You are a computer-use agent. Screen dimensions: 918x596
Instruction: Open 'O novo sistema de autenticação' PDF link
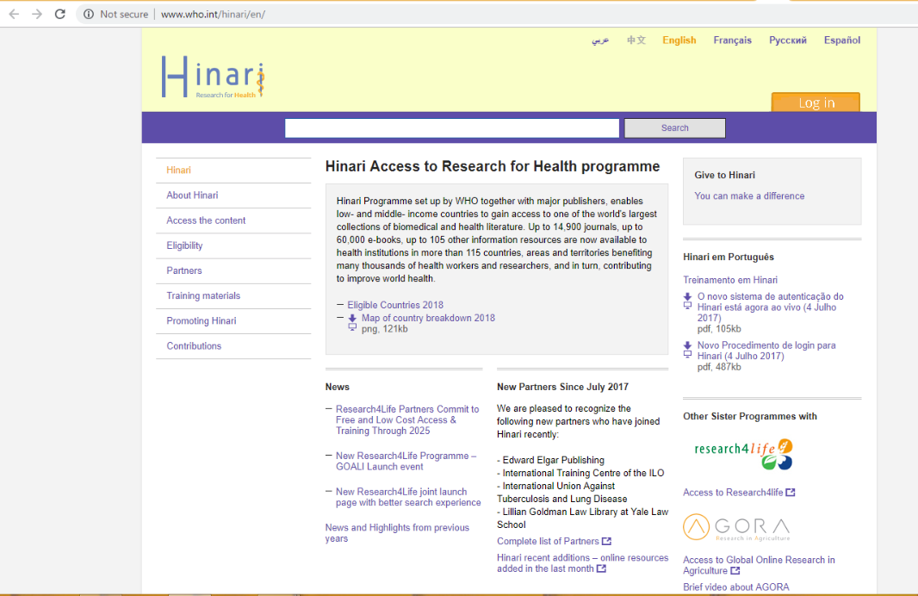771,307
